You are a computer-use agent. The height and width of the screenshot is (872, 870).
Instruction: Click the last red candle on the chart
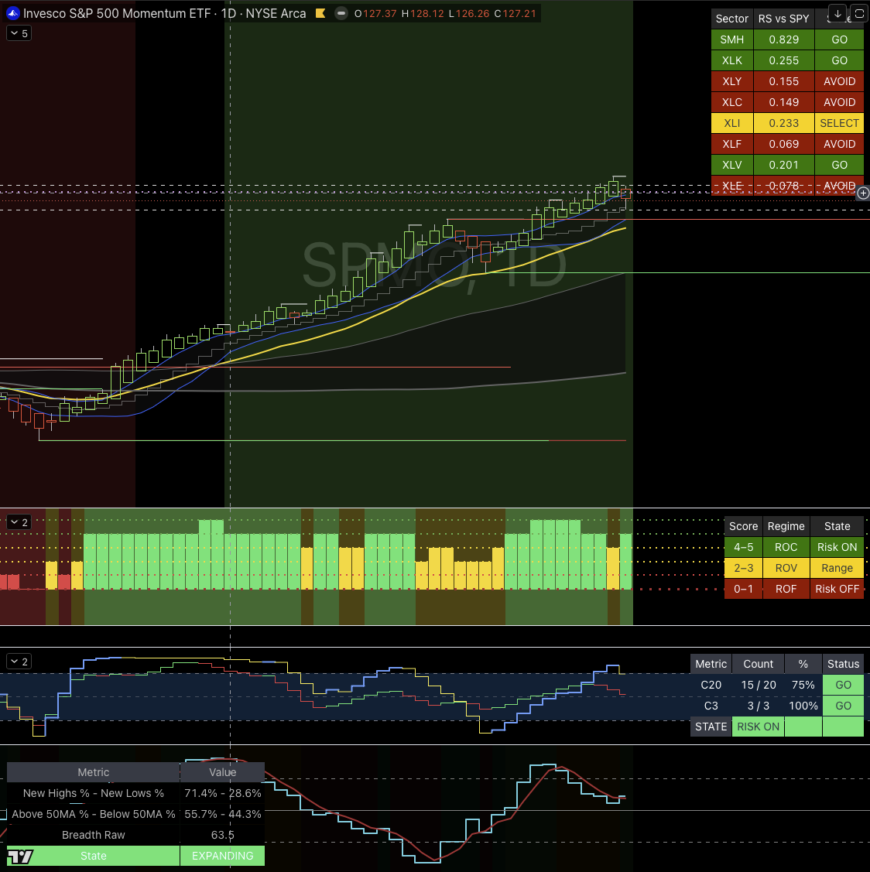click(x=626, y=193)
